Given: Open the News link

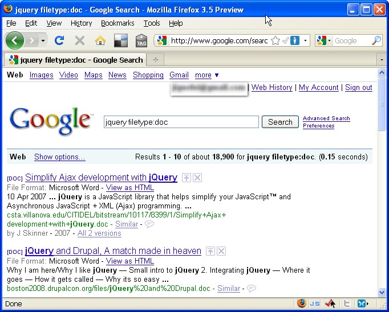Looking at the screenshot, I should click(117, 75).
